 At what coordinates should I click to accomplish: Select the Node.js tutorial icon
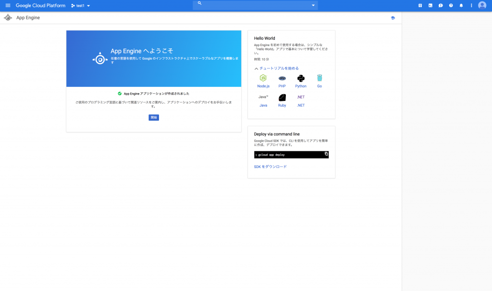(x=263, y=78)
